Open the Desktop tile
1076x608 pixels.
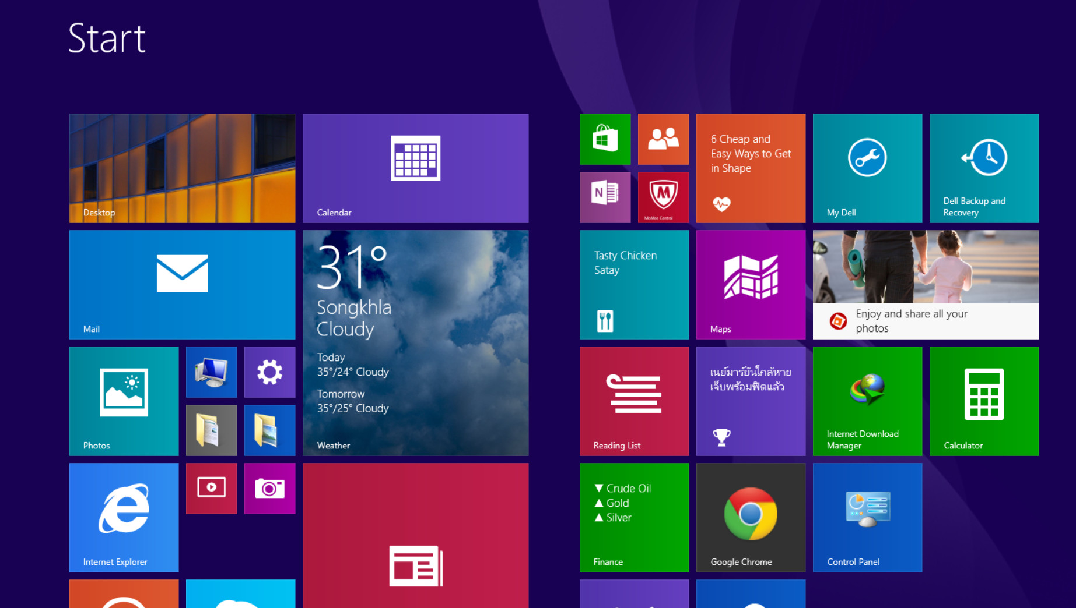point(182,168)
